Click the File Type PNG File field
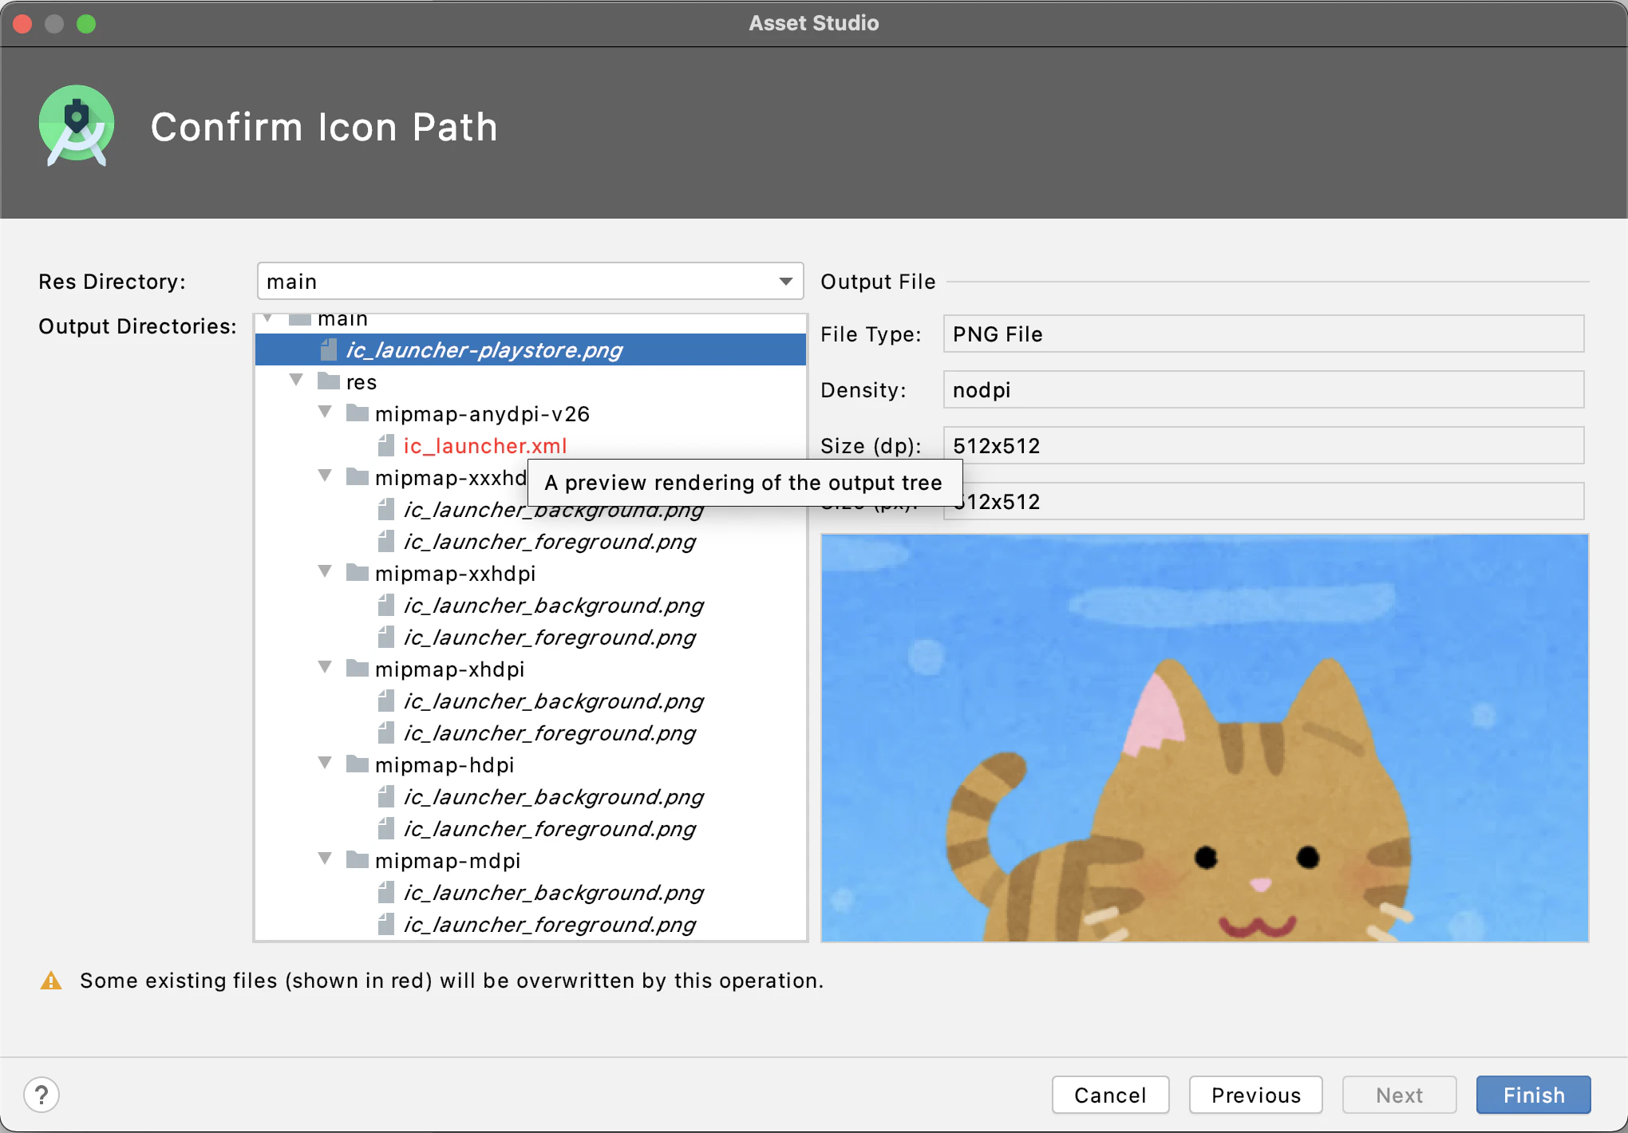1628x1133 pixels. pos(1263,334)
